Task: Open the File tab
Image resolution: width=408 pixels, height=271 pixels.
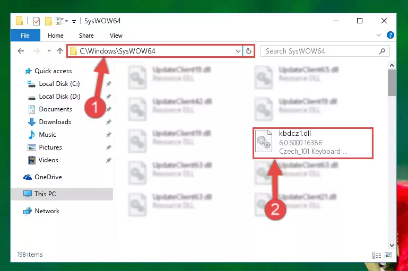Action: (x=25, y=36)
